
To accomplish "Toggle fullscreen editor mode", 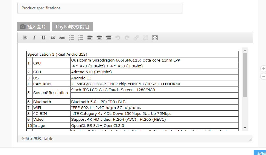I will pos(155,38).
